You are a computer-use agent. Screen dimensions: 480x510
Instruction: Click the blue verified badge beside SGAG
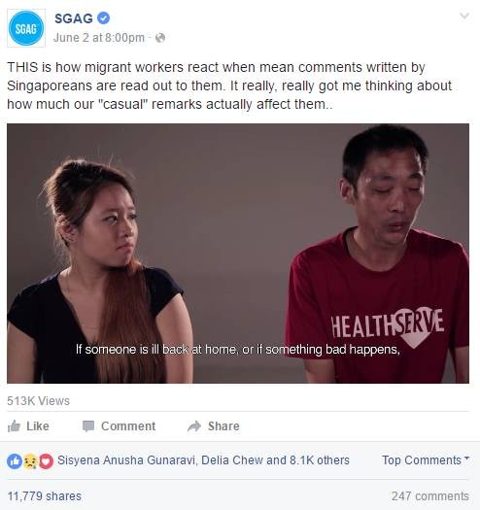[x=104, y=17]
